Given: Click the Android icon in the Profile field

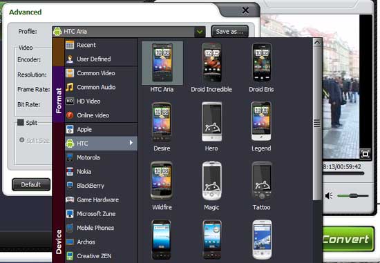Looking at the screenshot, I should point(57,32).
